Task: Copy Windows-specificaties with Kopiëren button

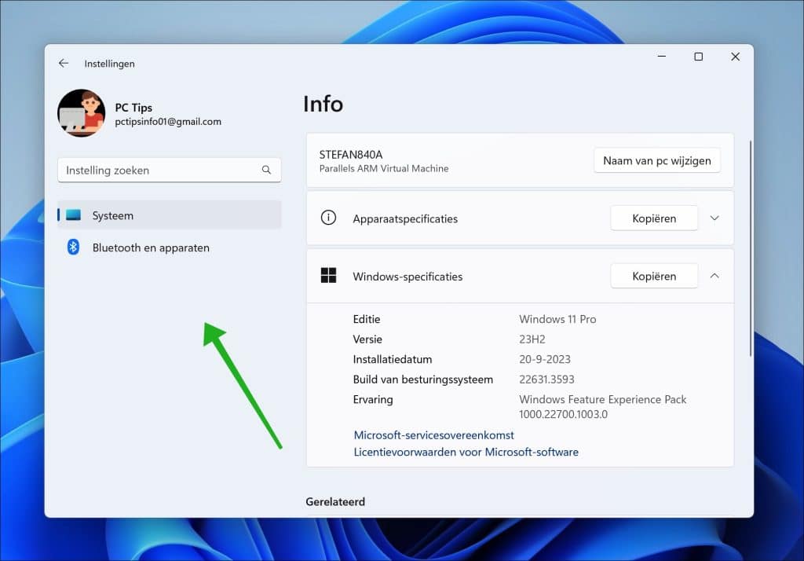Action: click(x=654, y=276)
